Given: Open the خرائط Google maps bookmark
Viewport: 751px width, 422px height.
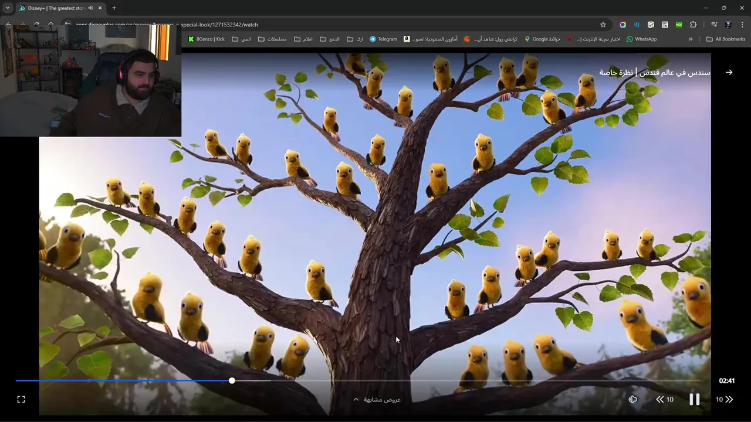Looking at the screenshot, I should pyautogui.click(x=542, y=39).
